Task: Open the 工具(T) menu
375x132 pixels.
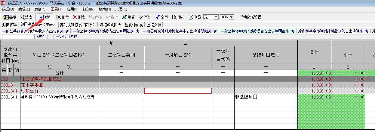Action: [x=57, y=9]
